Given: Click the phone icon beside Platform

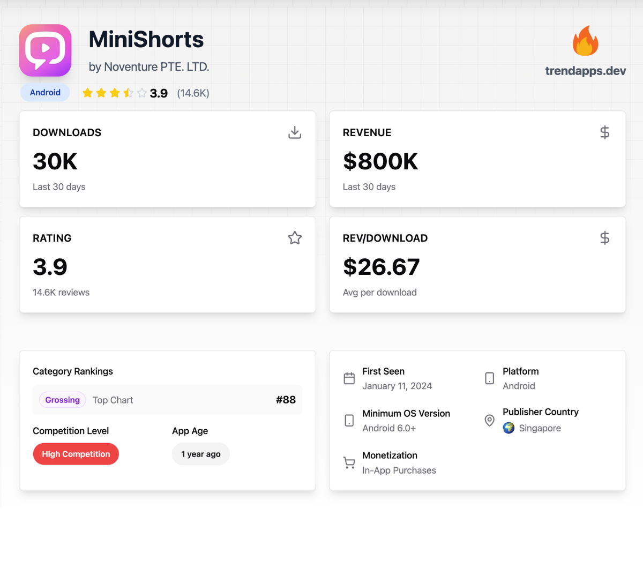Looking at the screenshot, I should [x=490, y=378].
